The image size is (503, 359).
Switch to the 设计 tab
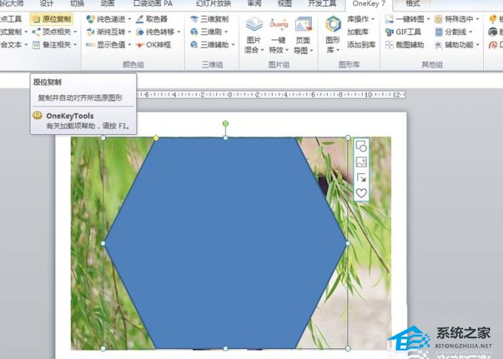pyautogui.click(x=47, y=4)
